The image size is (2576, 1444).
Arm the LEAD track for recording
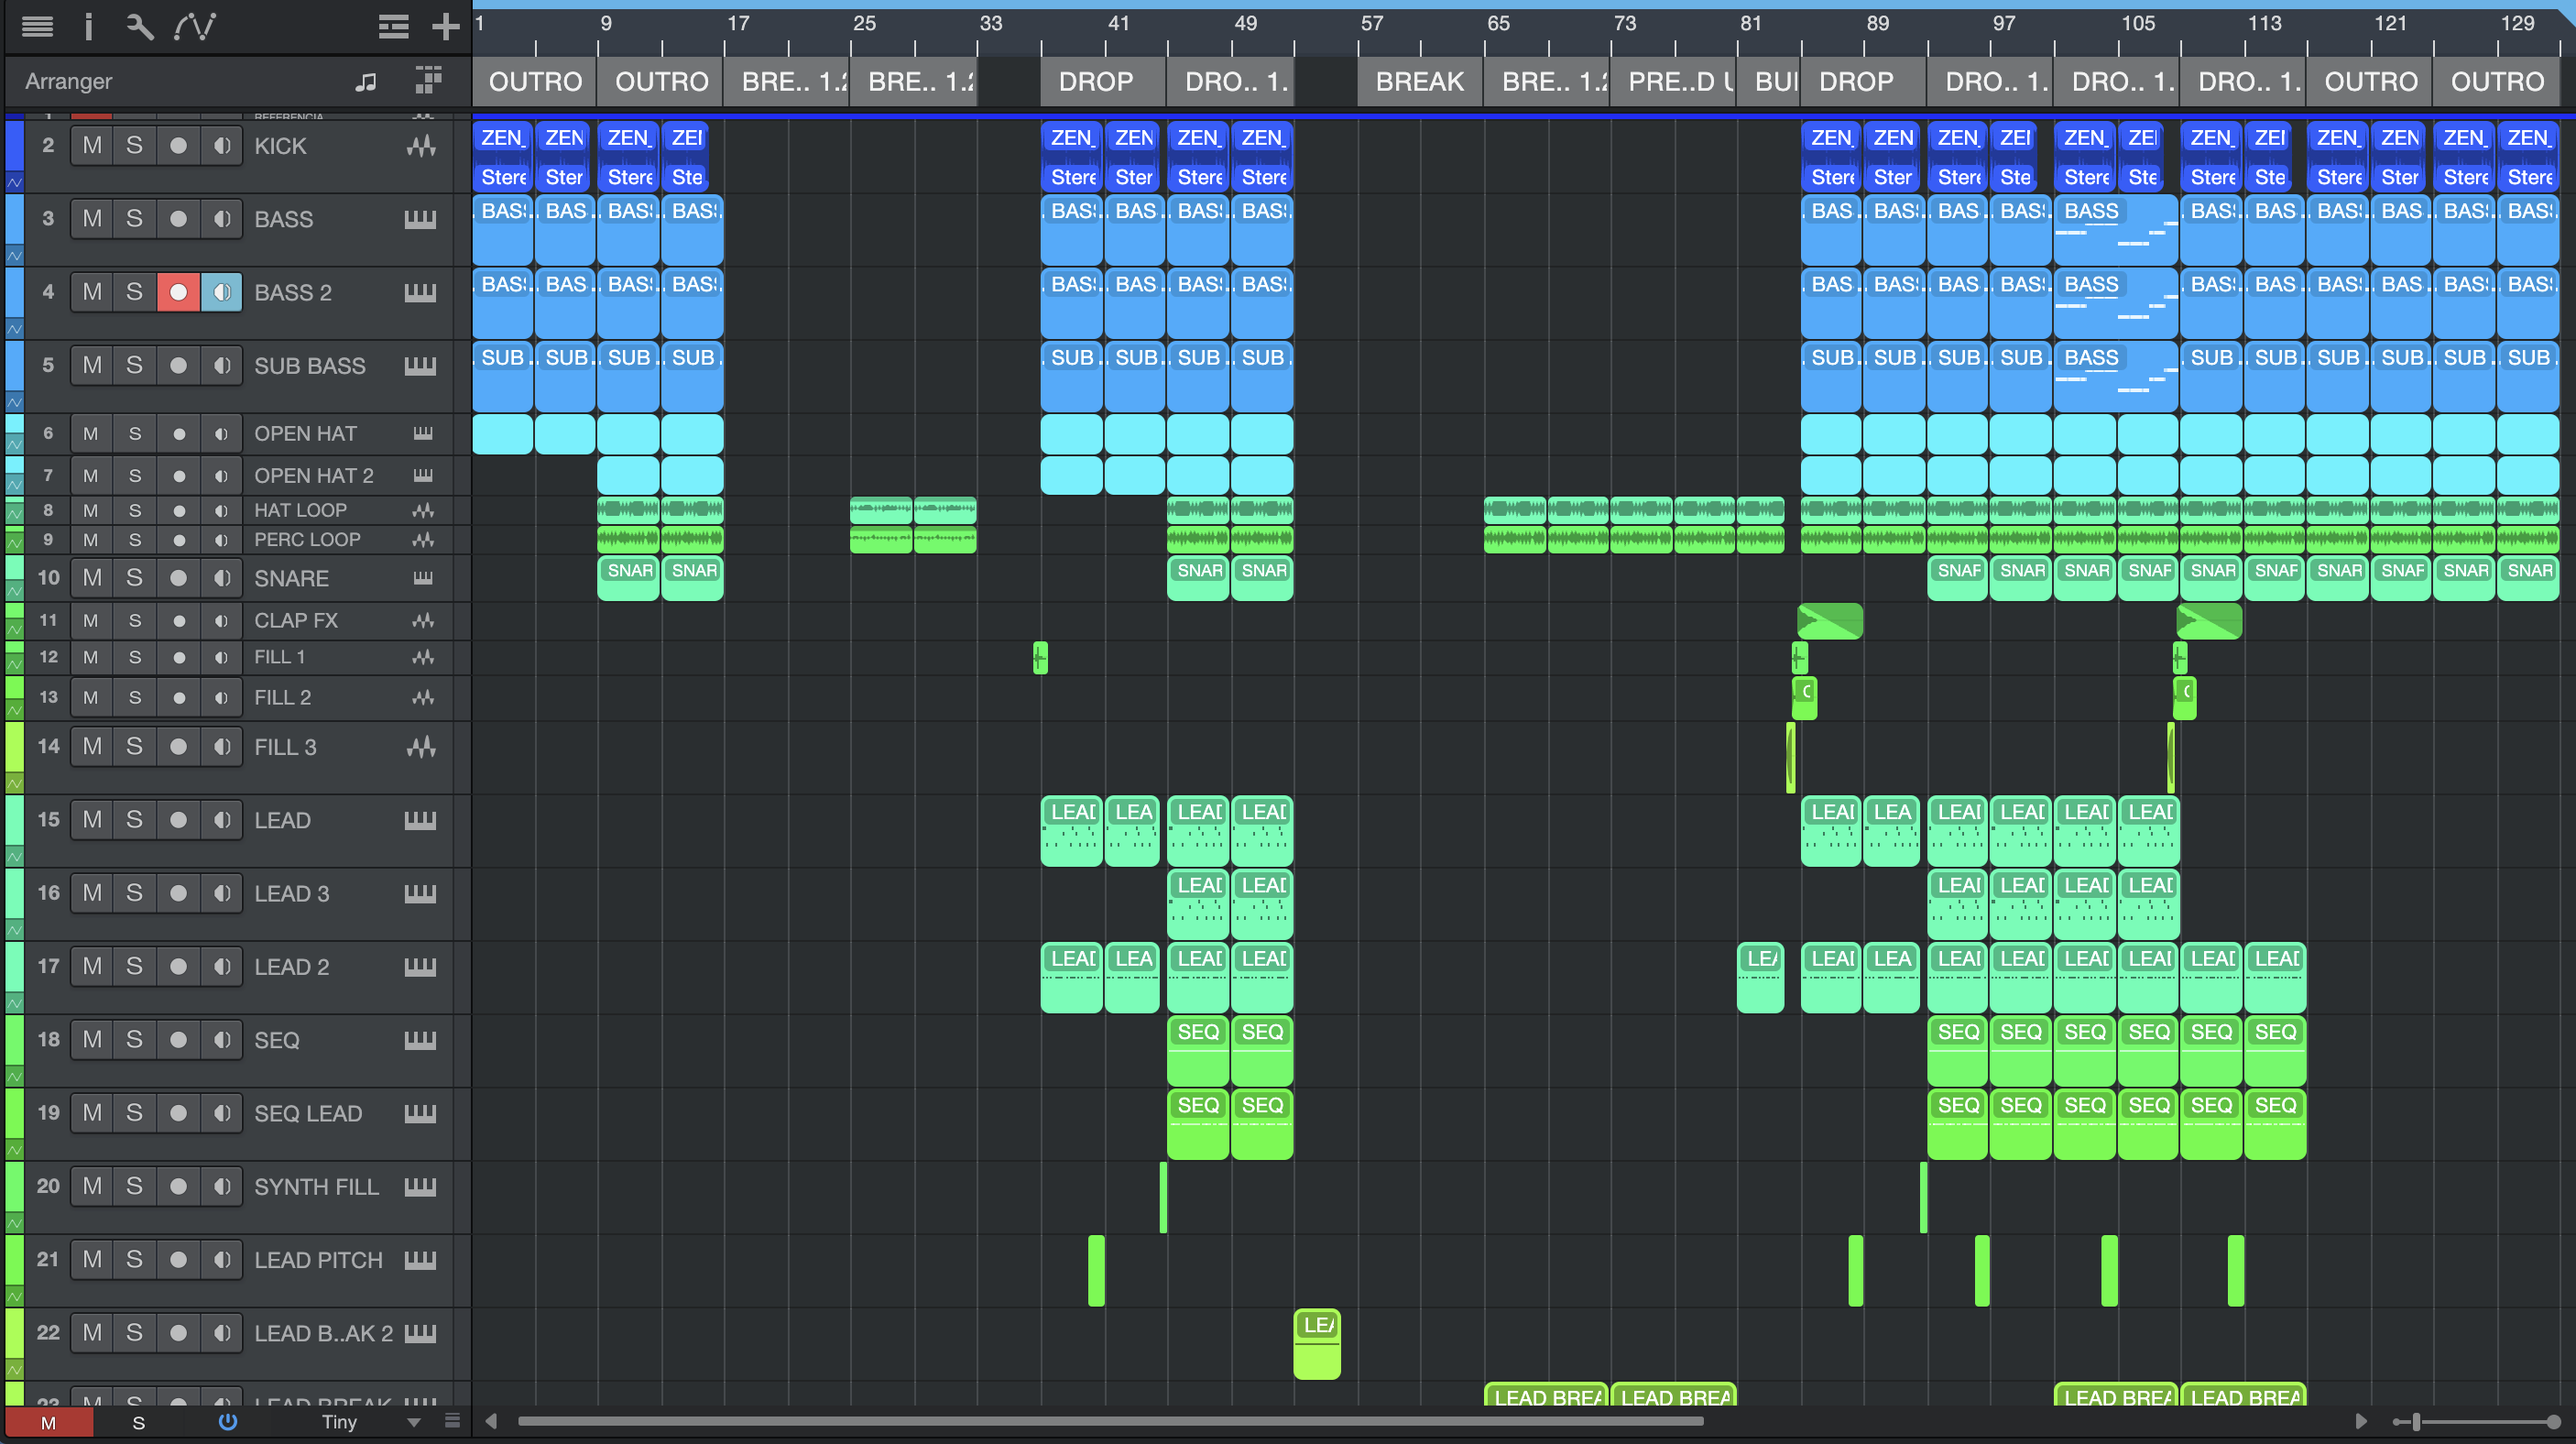[178, 820]
